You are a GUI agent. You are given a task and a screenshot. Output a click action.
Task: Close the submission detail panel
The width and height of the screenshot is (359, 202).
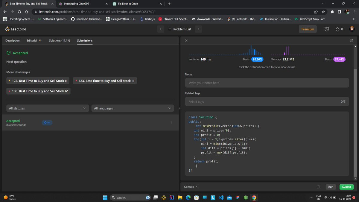186,40
